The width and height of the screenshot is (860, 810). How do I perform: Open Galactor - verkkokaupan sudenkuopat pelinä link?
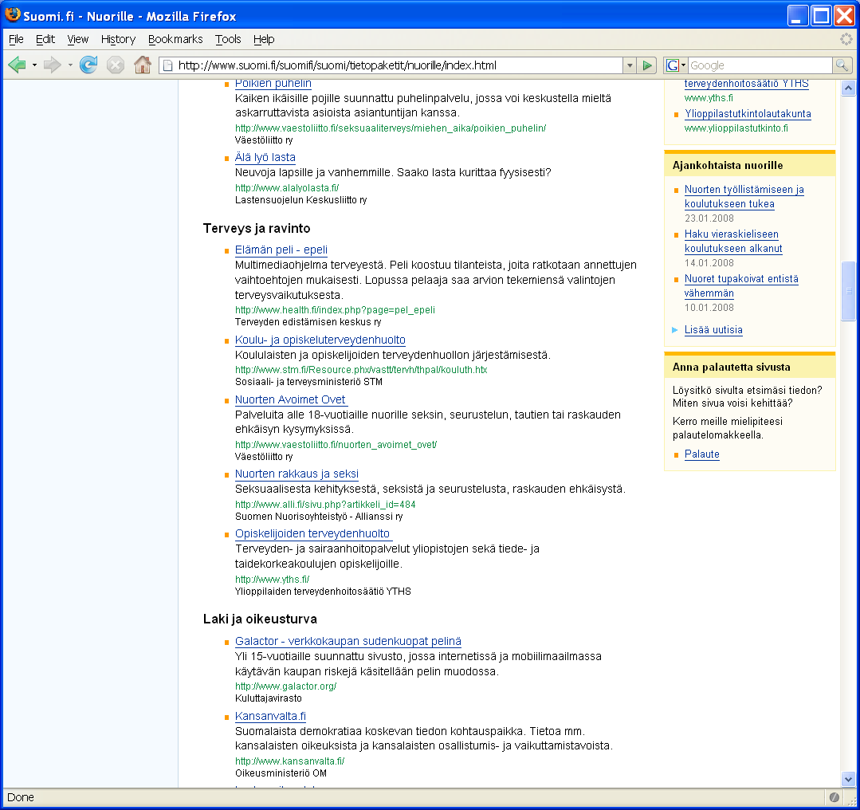(x=348, y=641)
